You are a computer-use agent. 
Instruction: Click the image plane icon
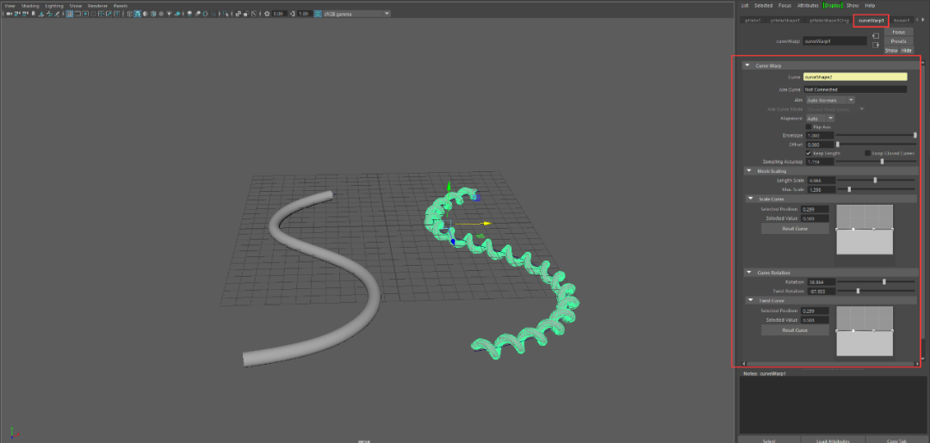point(41,13)
